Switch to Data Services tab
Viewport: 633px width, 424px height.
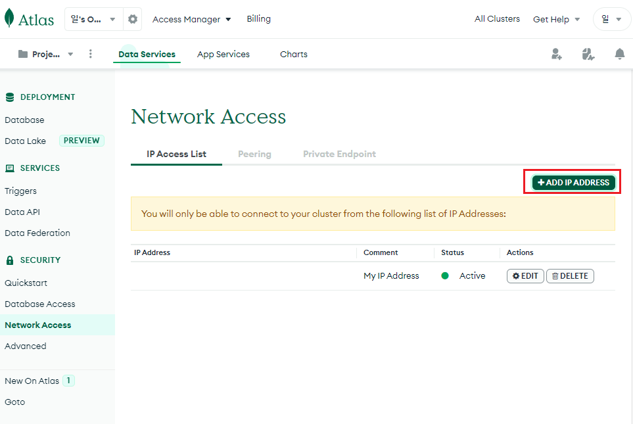pos(147,54)
